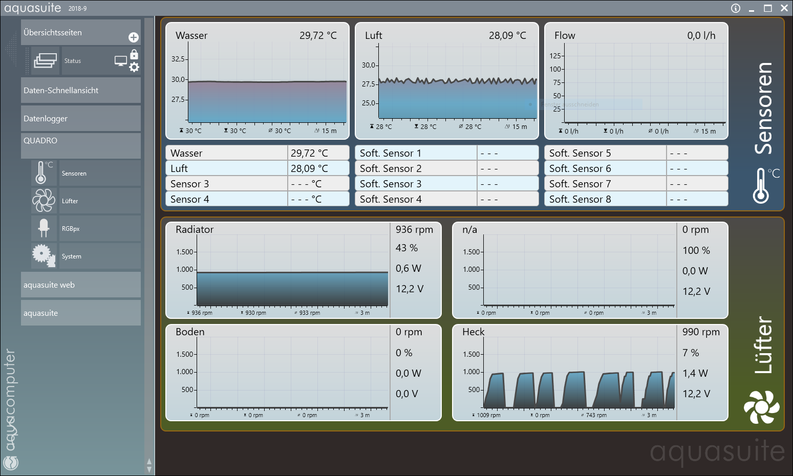Click the Sensor 3 row
The image size is (793, 476).
click(258, 184)
